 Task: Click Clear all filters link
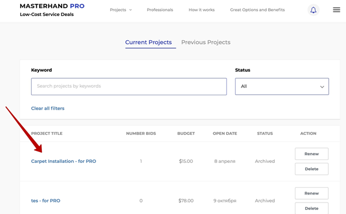coord(48,108)
